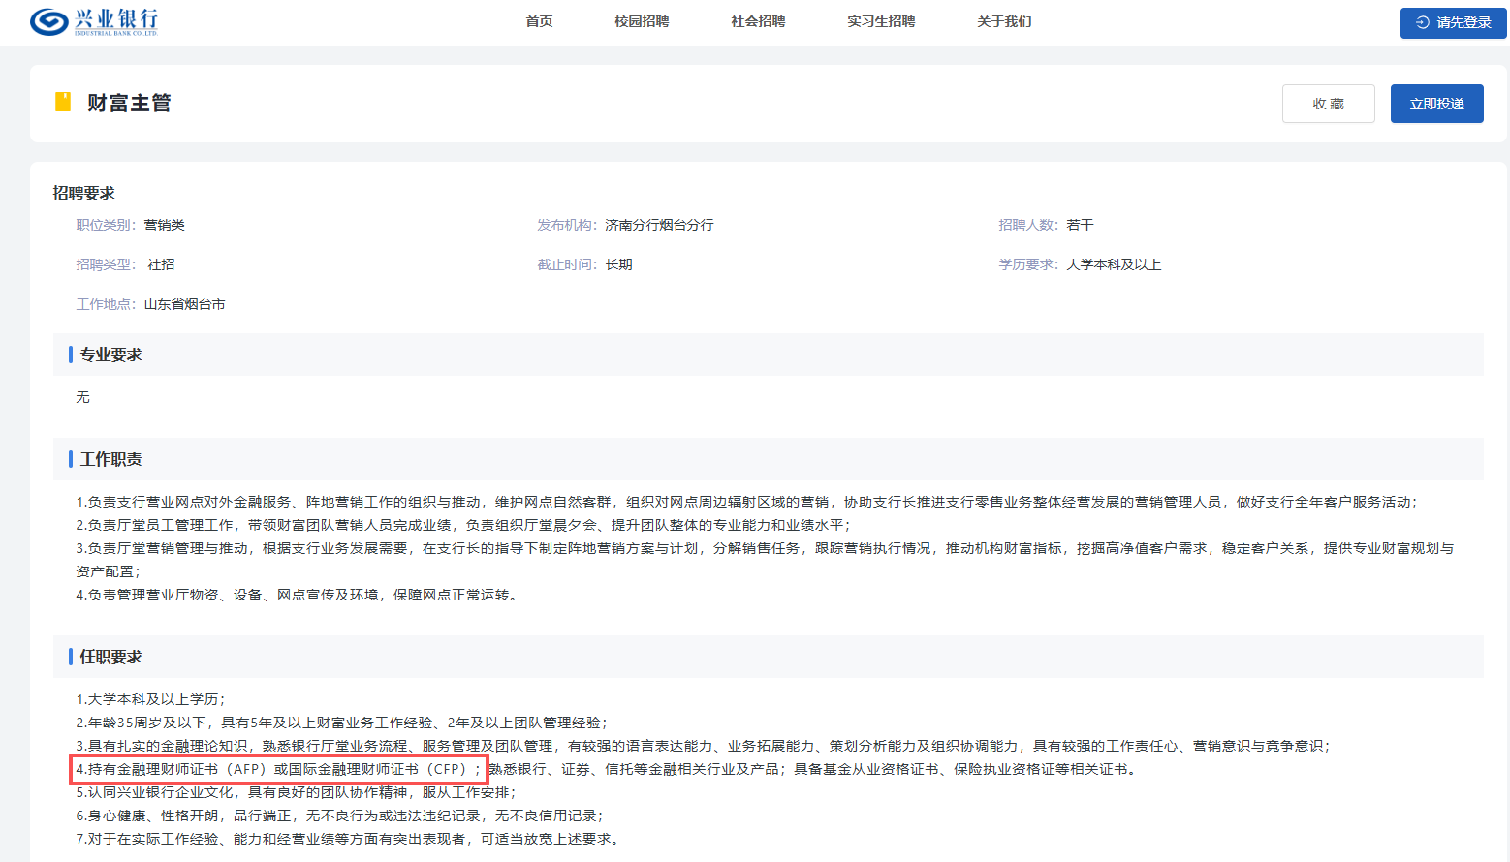Screen dimensions: 1510x862
Task: Click the login arrow icon beside 请先登录
Action: tap(1422, 22)
